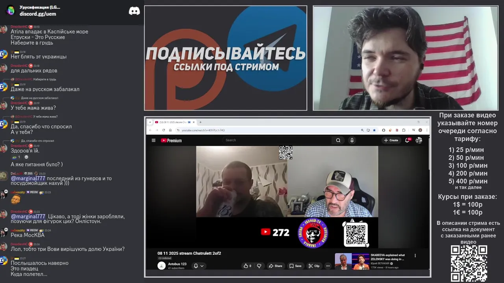The width and height of the screenshot is (504, 283).
Task: Click site info icon beside the URL
Action: point(178,130)
